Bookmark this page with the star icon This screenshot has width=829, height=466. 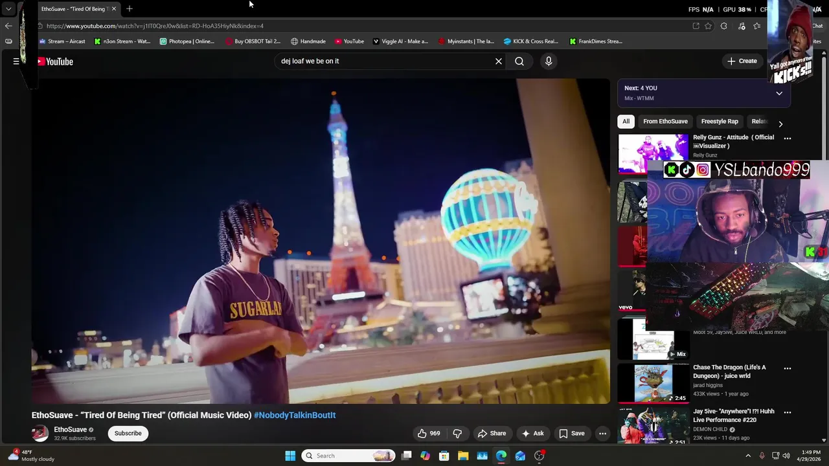point(708,26)
